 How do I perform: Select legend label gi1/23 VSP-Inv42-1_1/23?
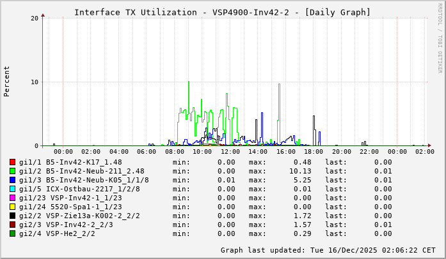(70, 198)
